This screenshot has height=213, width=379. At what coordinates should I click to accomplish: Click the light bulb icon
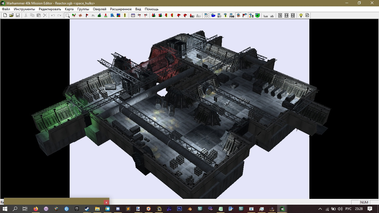pos(301,16)
